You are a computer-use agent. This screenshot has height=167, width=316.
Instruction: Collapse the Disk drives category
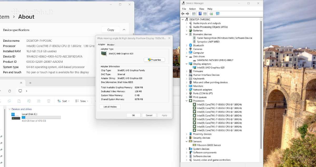tap(186, 56)
